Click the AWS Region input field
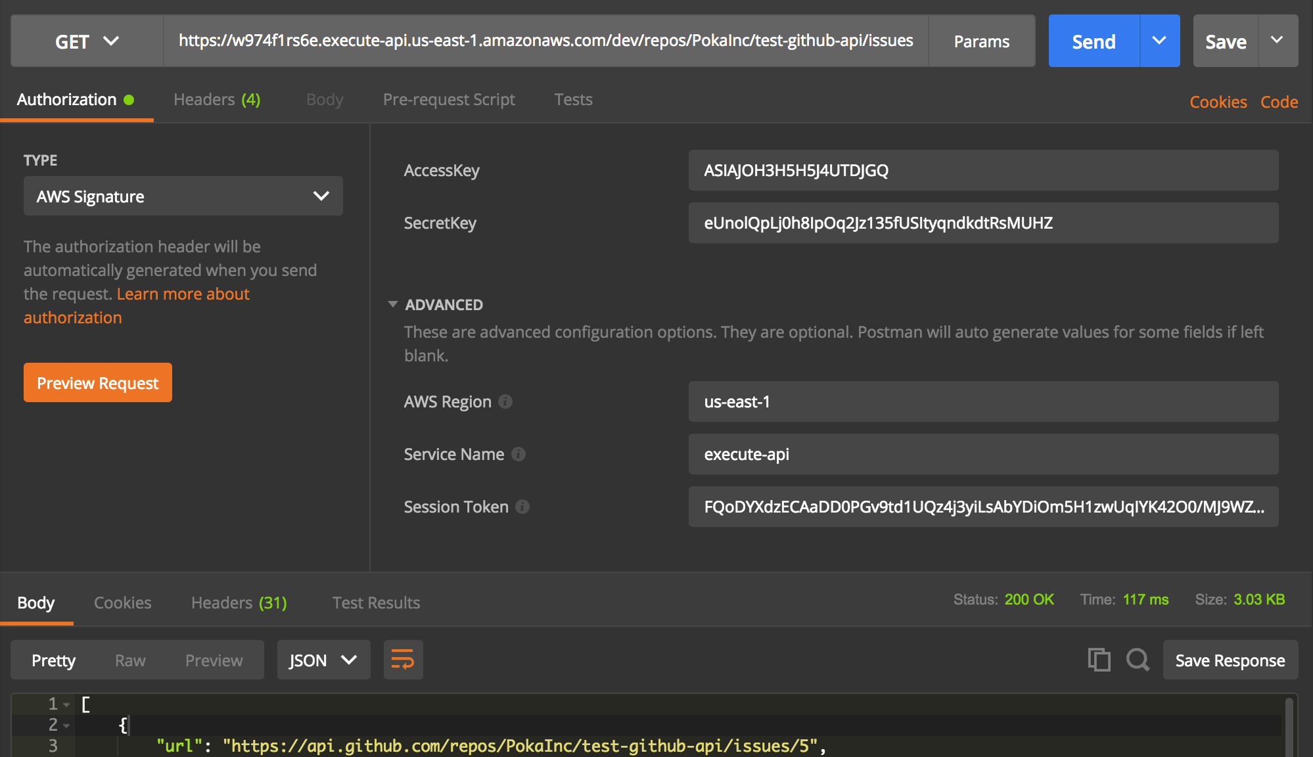The image size is (1313, 757). (x=983, y=401)
